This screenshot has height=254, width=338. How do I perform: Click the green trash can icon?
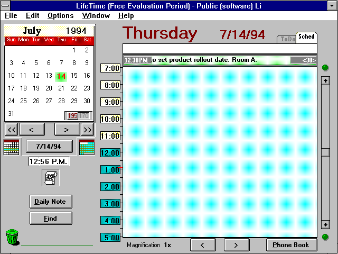[x=12, y=237]
